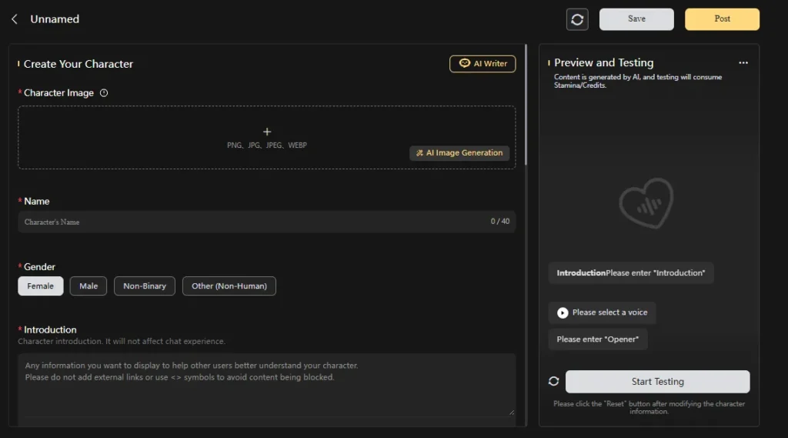The width and height of the screenshot is (788, 438).
Task: Go back with the left arrow icon
Action: 15,19
